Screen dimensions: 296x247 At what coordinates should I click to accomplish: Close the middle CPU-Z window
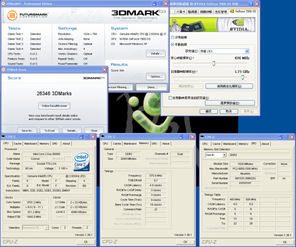coord(192,137)
